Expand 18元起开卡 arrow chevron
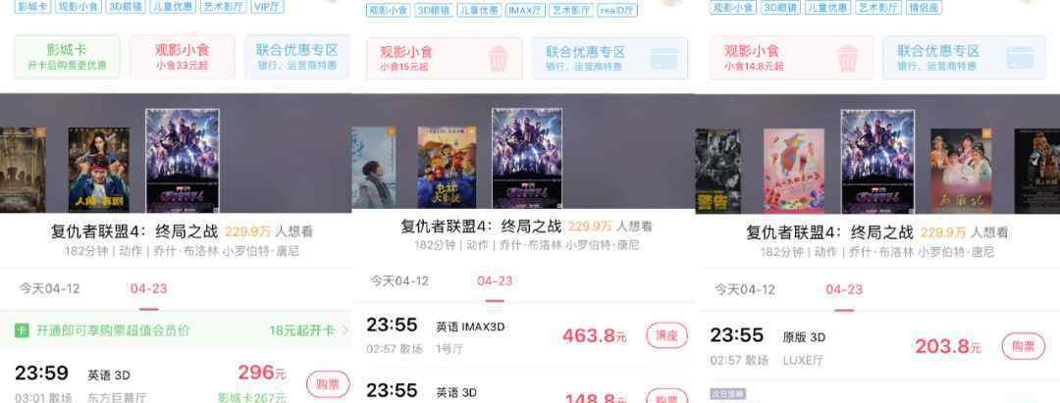This screenshot has height=403, width=1060. (344, 330)
